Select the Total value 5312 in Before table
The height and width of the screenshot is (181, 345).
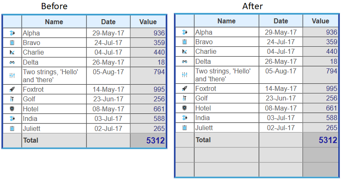(x=155, y=141)
